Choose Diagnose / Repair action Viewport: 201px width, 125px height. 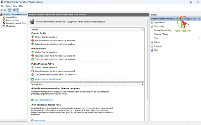(x=161, y=34)
